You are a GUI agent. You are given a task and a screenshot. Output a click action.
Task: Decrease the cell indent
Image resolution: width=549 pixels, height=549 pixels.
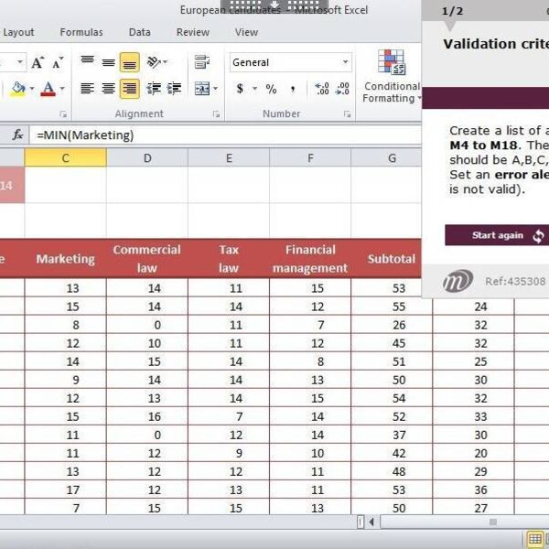(x=154, y=88)
